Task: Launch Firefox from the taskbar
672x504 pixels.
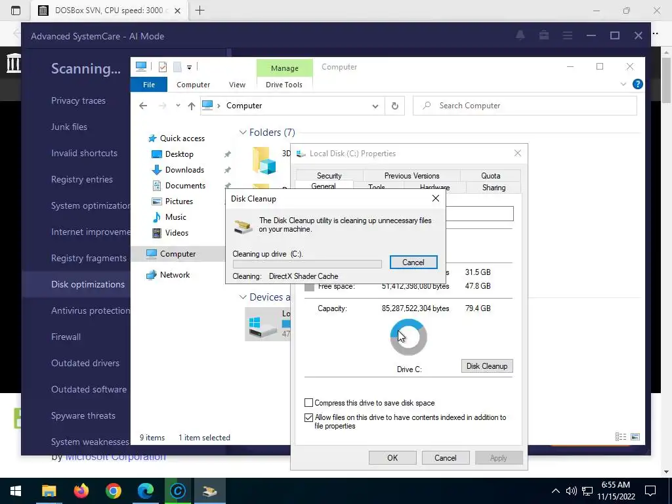Action: (x=81, y=491)
